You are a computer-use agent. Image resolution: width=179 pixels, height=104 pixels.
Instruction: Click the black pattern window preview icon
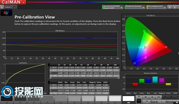click(139, 101)
